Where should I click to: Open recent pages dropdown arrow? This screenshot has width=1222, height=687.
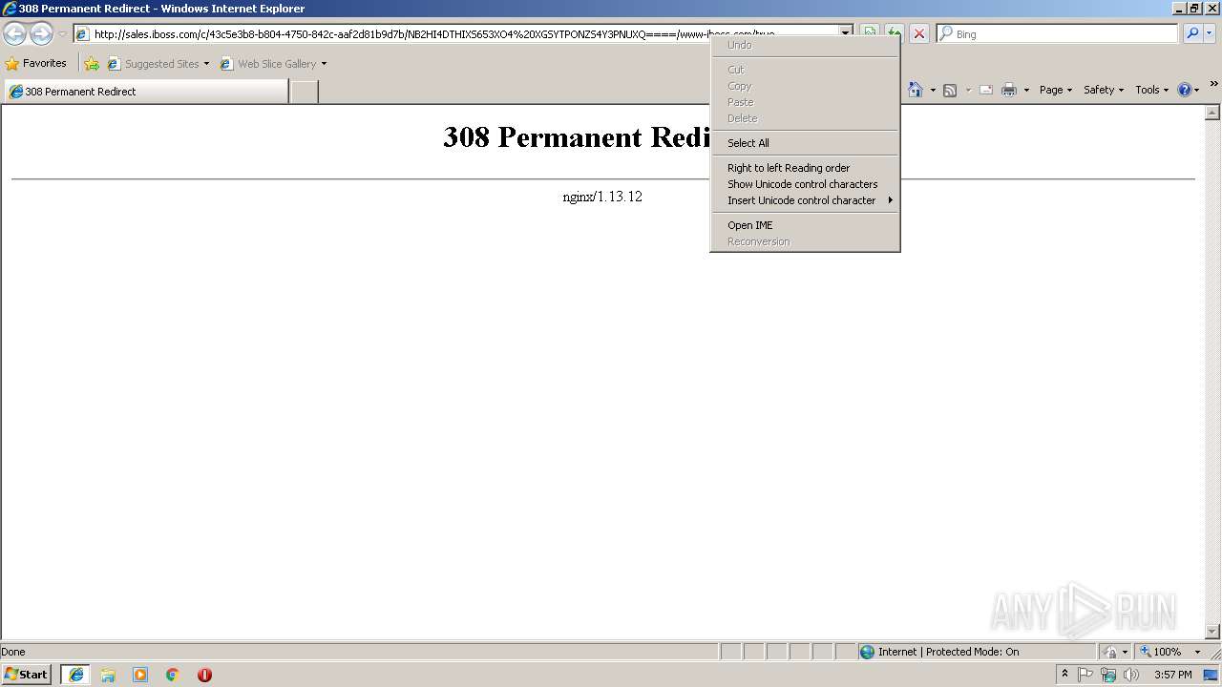(x=62, y=34)
